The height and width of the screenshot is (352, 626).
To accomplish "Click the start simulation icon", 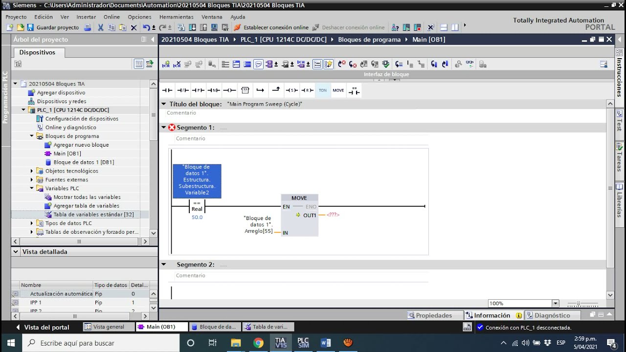I will pyautogui.click(x=214, y=27).
